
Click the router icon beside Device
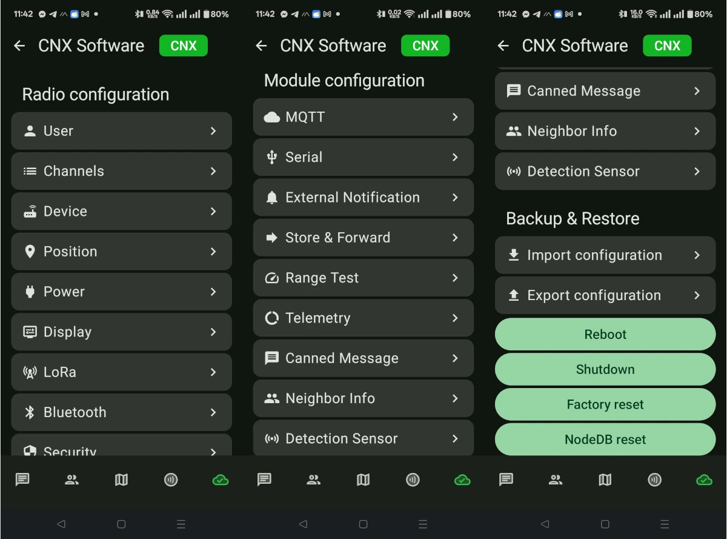pyautogui.click(x=30, y=212)
